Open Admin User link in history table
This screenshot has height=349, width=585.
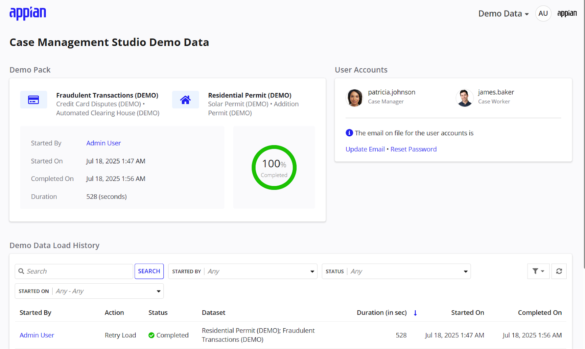(37, 335)
